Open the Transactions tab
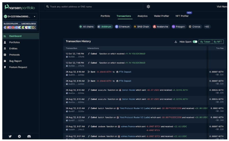 point(124,16)
